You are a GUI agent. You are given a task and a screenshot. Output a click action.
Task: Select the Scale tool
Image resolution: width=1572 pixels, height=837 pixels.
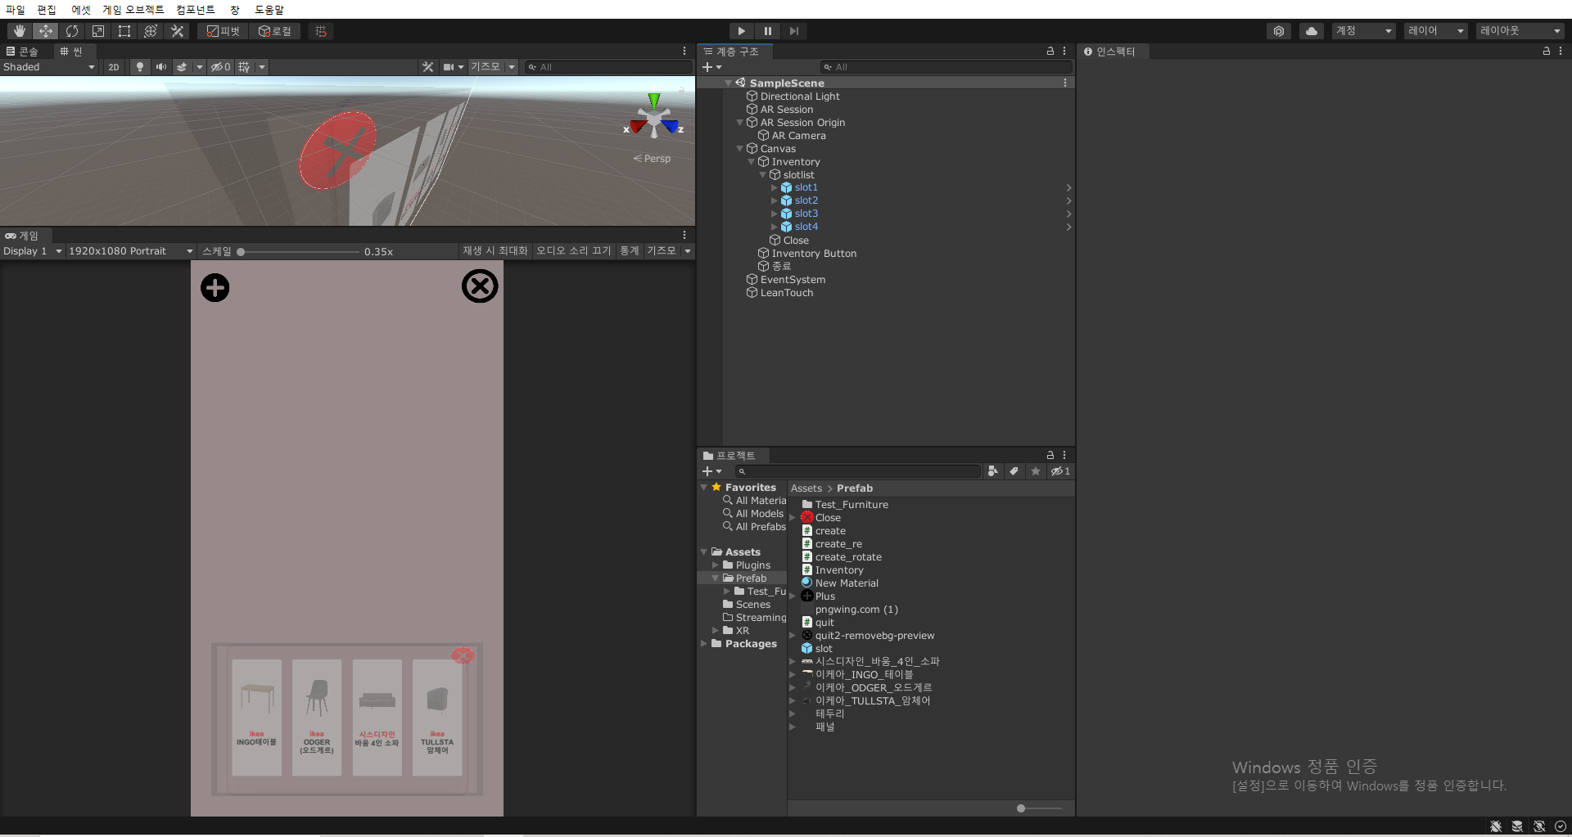(98, 30)
